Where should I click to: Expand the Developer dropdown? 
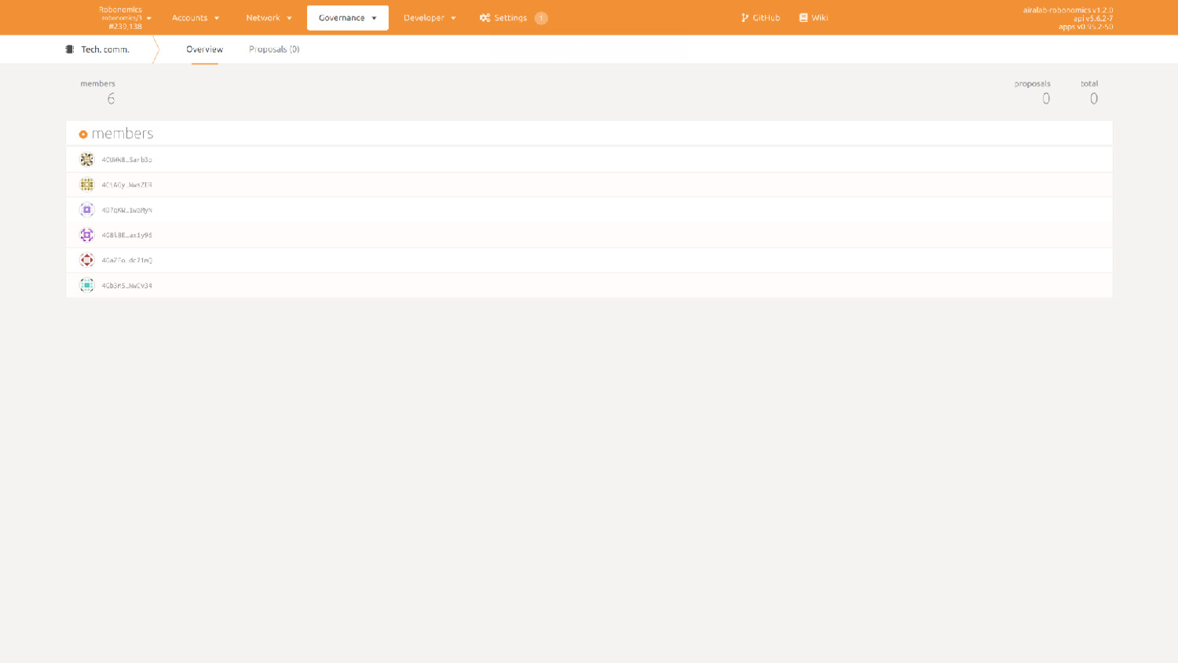point(429,17)
